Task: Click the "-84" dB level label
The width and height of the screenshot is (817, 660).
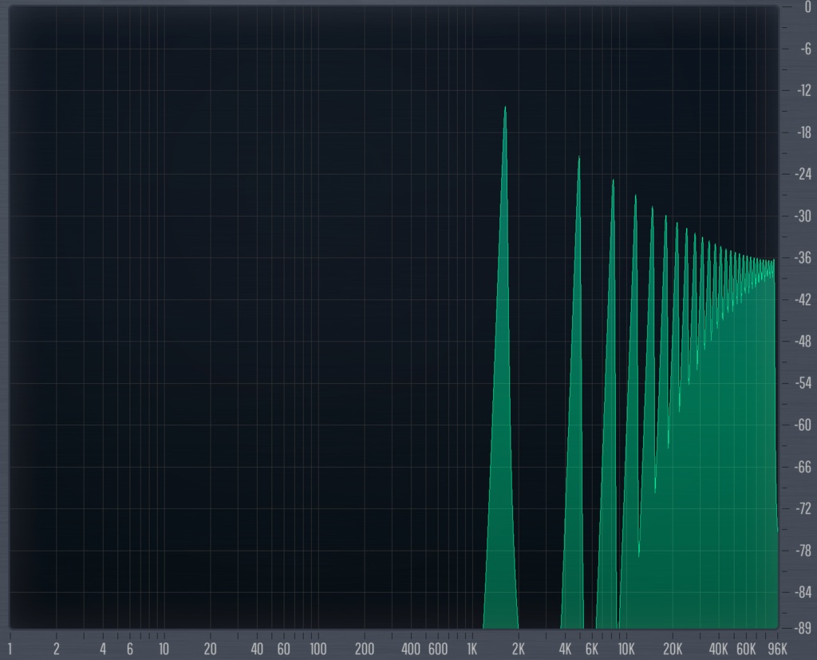Action: pos(803,592)
